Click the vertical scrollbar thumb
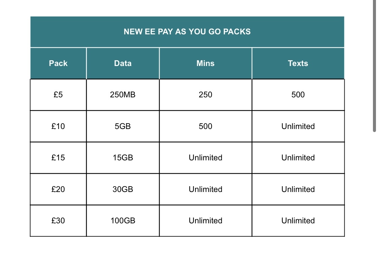The image size is (379, 256). tap(374, 66)
